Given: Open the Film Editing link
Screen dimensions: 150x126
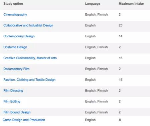Looking at the screenshot, I should (x=12, y=101).
